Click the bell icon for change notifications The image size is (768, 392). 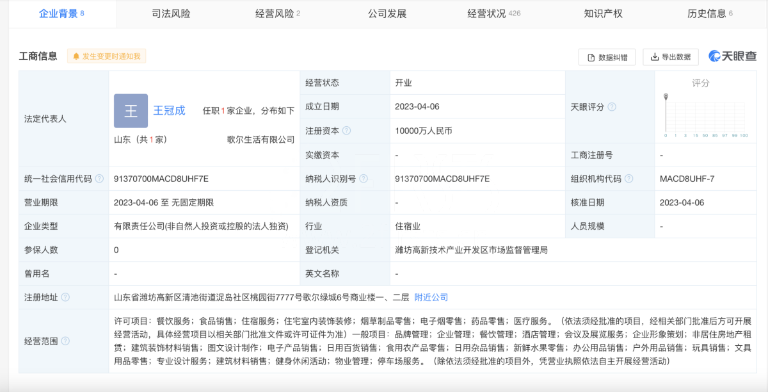pyautogui.click(x=77, y=56)
